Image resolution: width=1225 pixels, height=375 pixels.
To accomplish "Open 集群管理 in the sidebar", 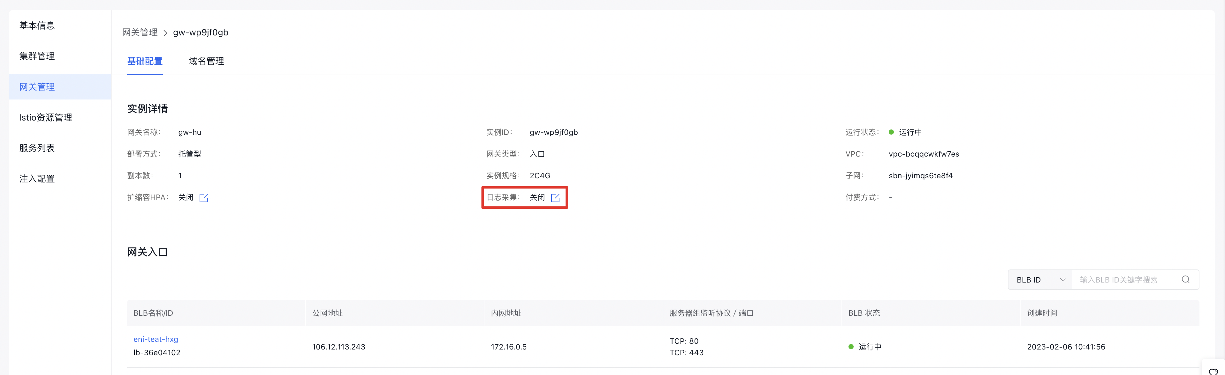I will (60, 56).
